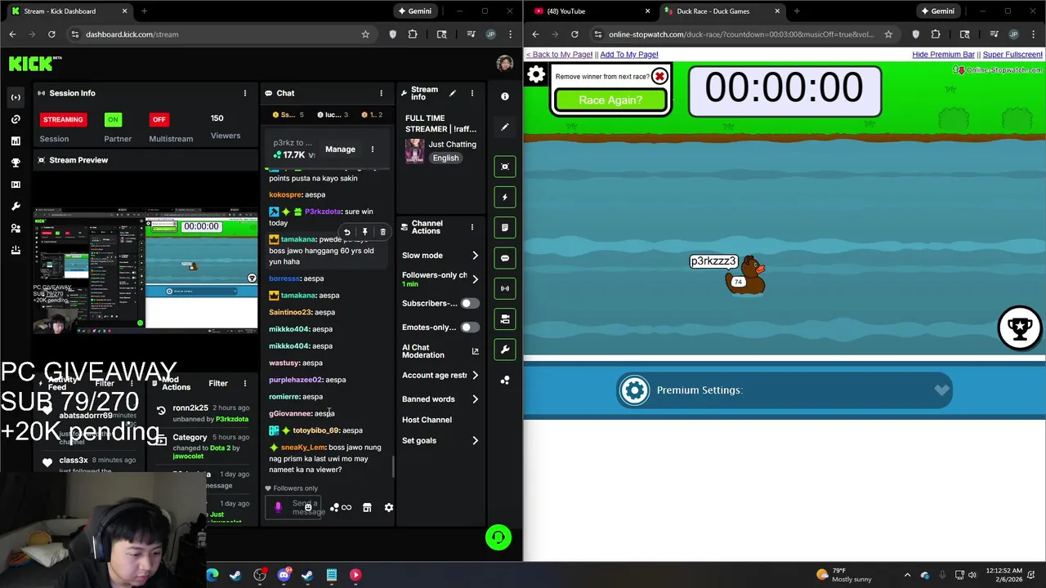Open the weather widget in taskbar
This screenshot has width=1046, height=588.
[843, 575]
